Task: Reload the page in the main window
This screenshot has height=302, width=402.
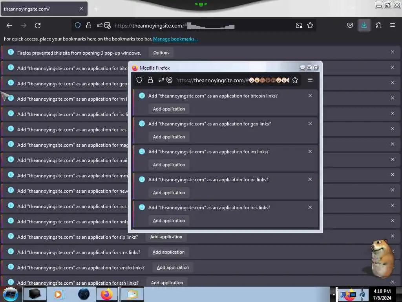Action: [38, 26]
